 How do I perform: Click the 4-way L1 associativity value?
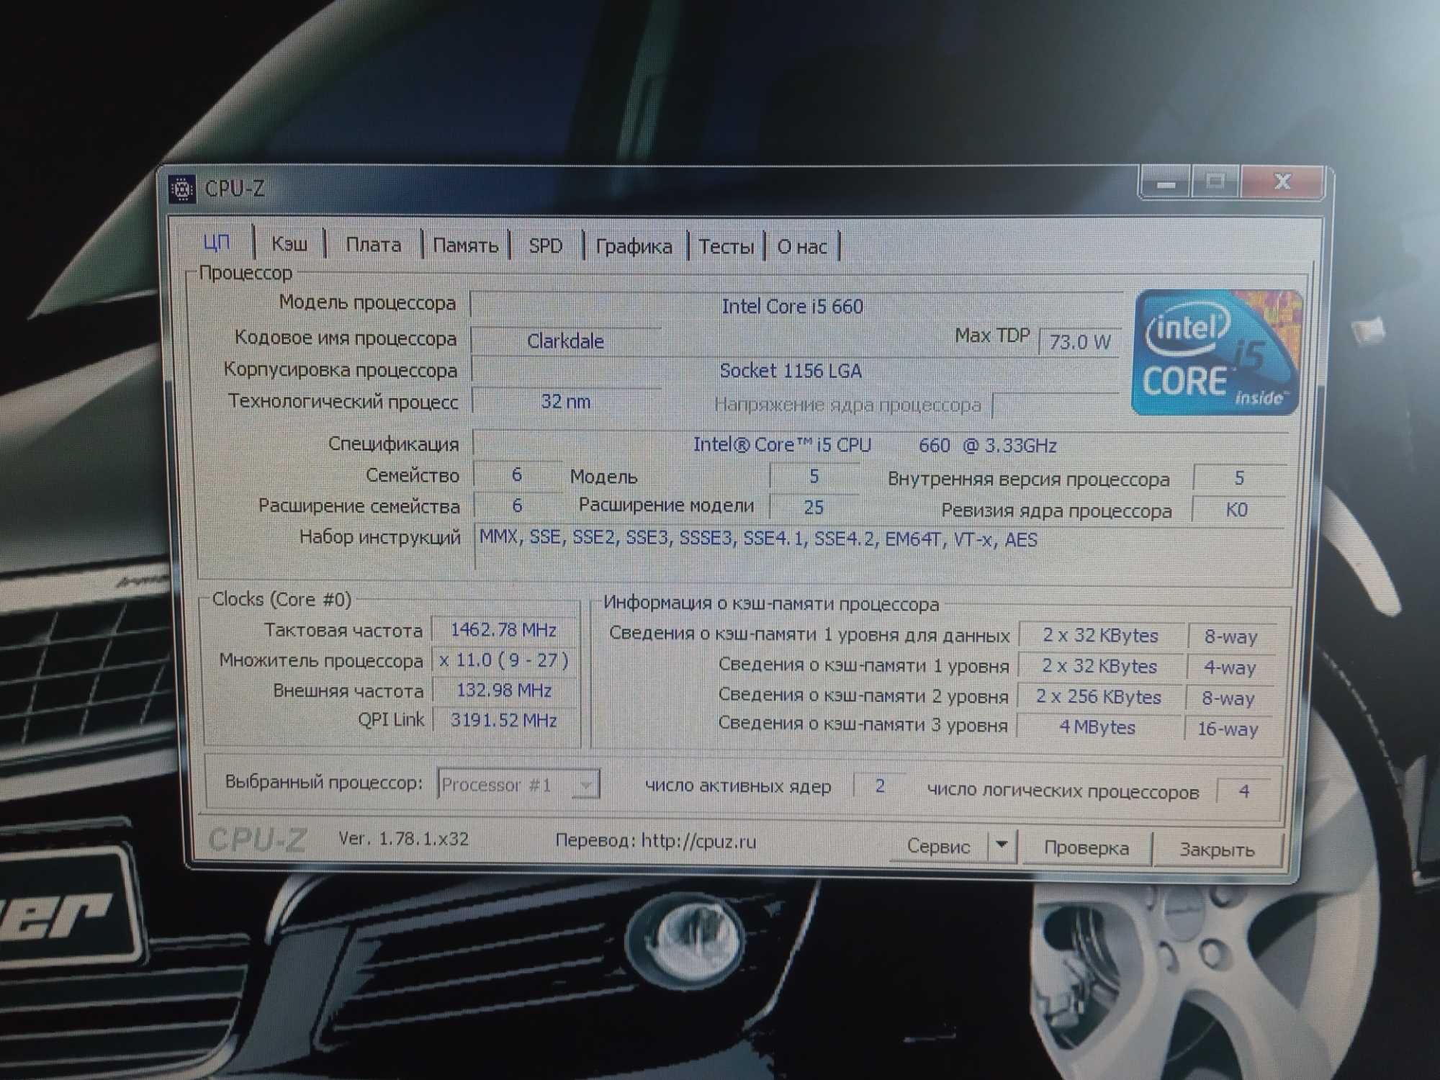pos(1230,667)
